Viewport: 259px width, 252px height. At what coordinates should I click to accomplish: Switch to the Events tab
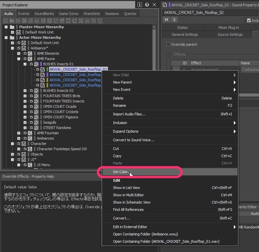[24, 14]
